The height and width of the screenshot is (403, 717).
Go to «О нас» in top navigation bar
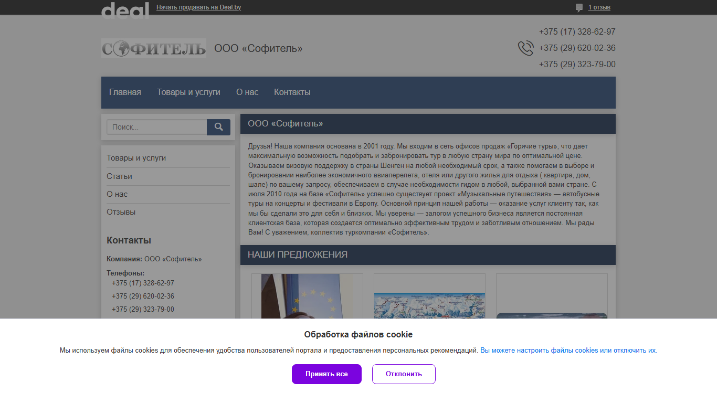point(247,92)
